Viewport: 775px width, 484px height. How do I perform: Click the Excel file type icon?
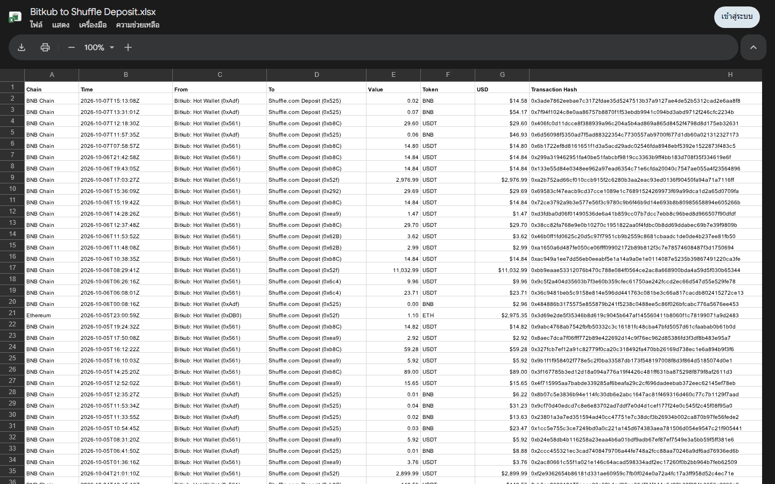tap(15, 17)
